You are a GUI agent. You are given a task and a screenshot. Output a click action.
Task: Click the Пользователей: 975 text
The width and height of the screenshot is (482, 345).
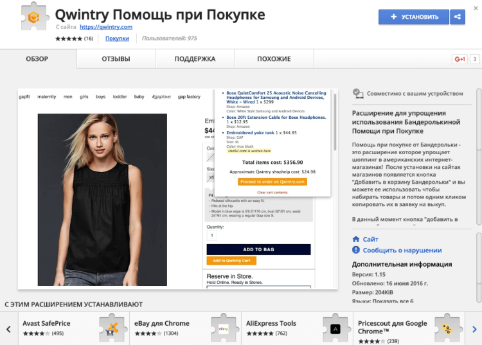tap(170, 39)
